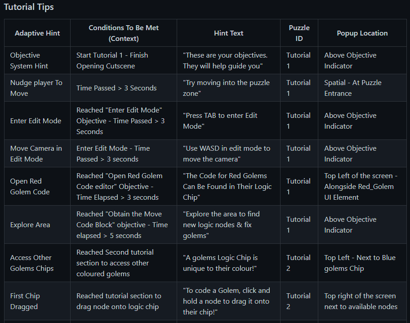Click "Spatial - At Puzzle Entrance" location cell
Image resolution: width=410 pixels, height=323 pixels.
[x=353, y=88]
